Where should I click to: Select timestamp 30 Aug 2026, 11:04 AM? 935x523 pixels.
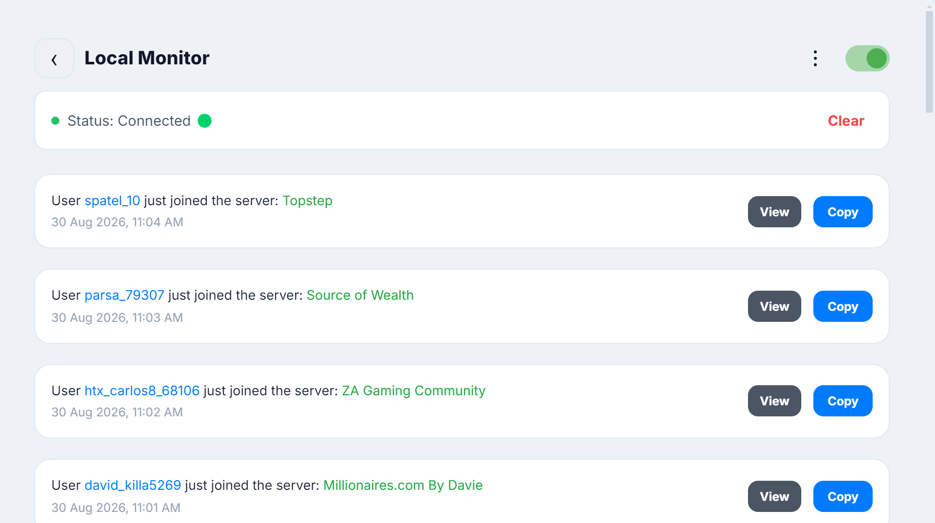pyautogui.click(x=117, y=222)
